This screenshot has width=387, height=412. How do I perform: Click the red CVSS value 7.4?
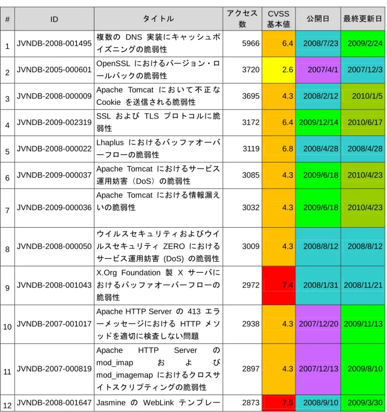[278, 286]
